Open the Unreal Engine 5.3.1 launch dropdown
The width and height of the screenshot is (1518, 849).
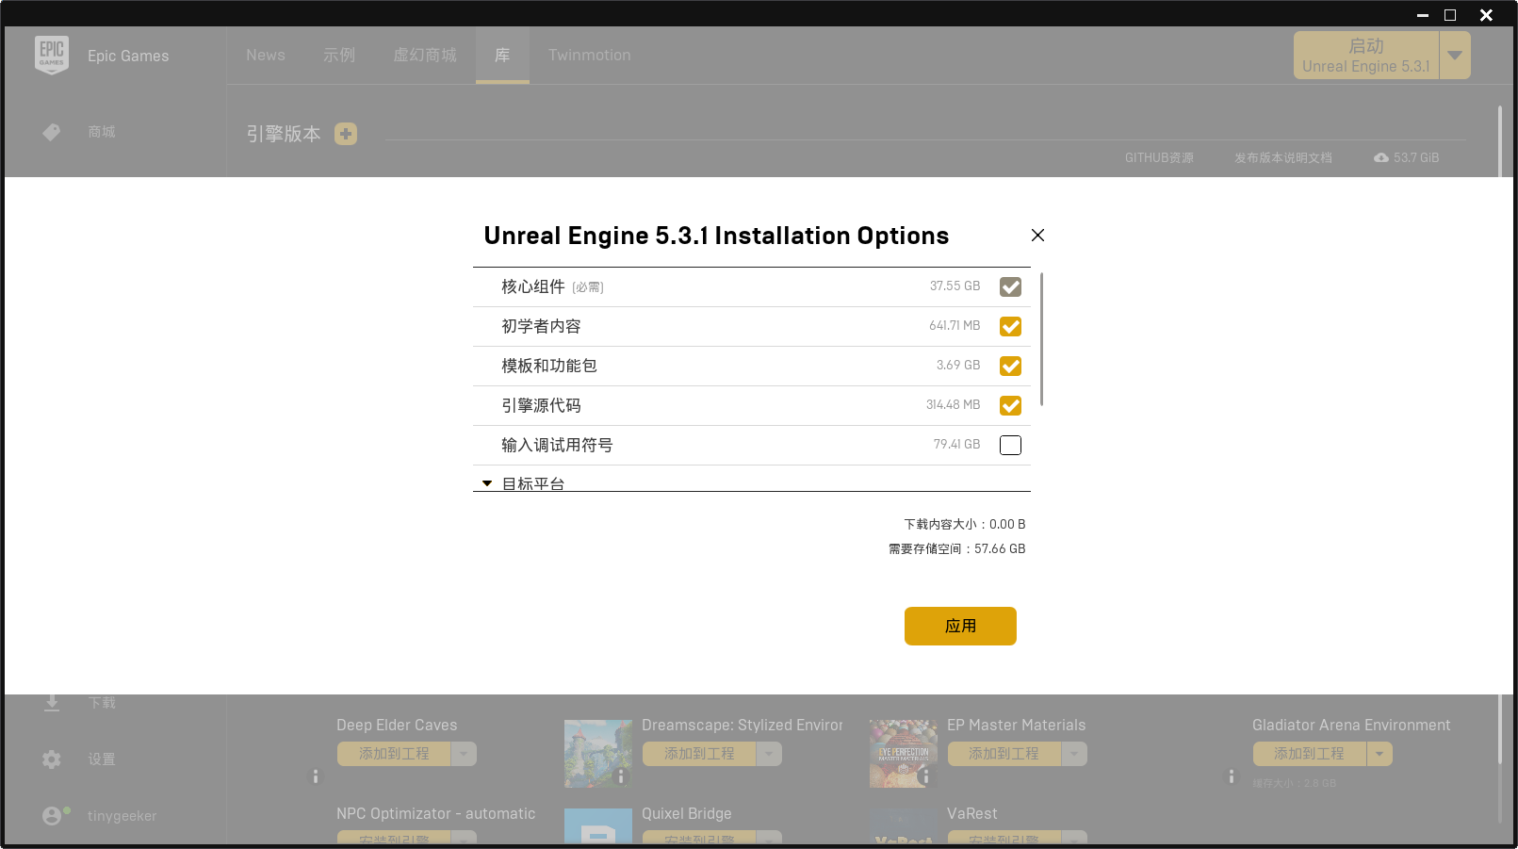coord(1455,55)
